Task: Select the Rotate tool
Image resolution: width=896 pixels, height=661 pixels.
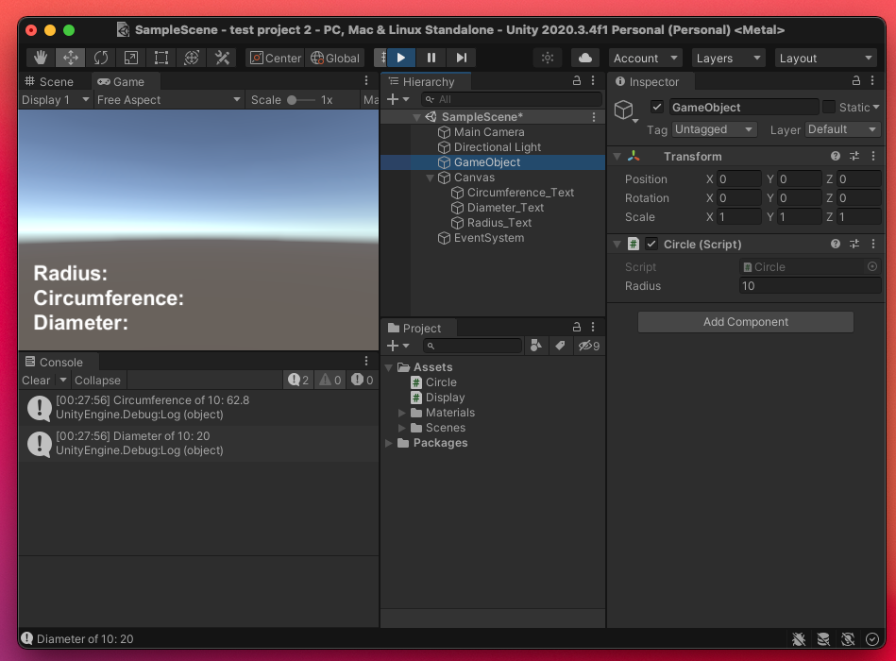Action: click(100, 58)
